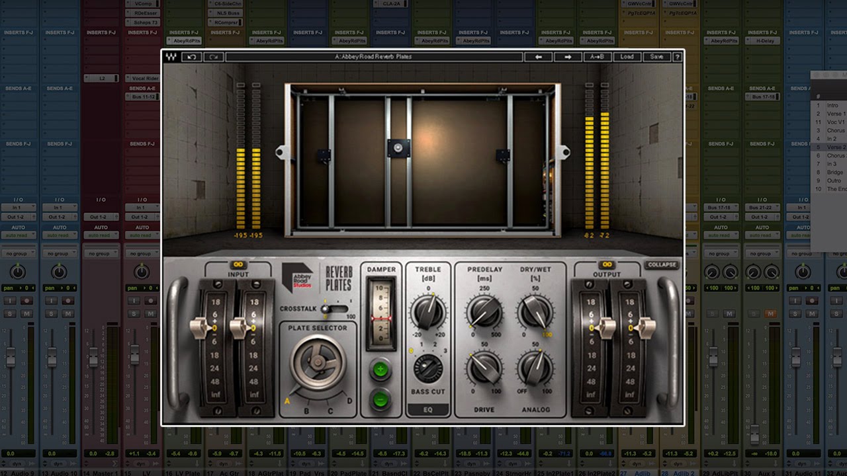This screenshot has height=476, width=847.
Task: Open Audio 10 output selector Out 1-2
Action: [x=59, y=217]
